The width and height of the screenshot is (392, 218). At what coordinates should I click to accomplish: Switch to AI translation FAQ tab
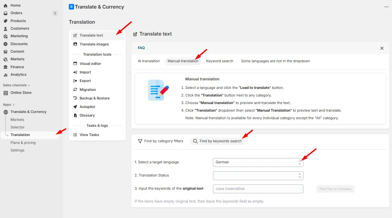click(x=149, y=61)
